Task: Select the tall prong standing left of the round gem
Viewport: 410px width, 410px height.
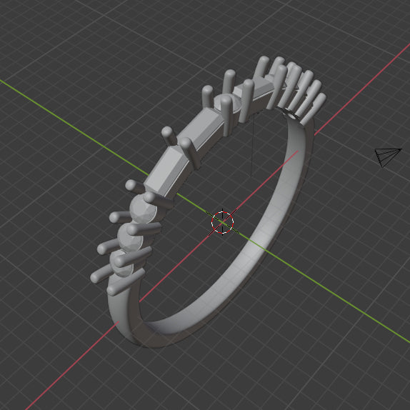Action: [207, 96]
